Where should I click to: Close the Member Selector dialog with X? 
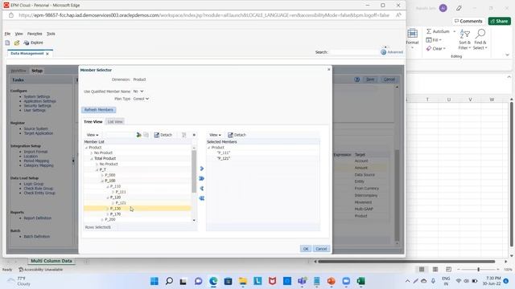tap(329, 70)
